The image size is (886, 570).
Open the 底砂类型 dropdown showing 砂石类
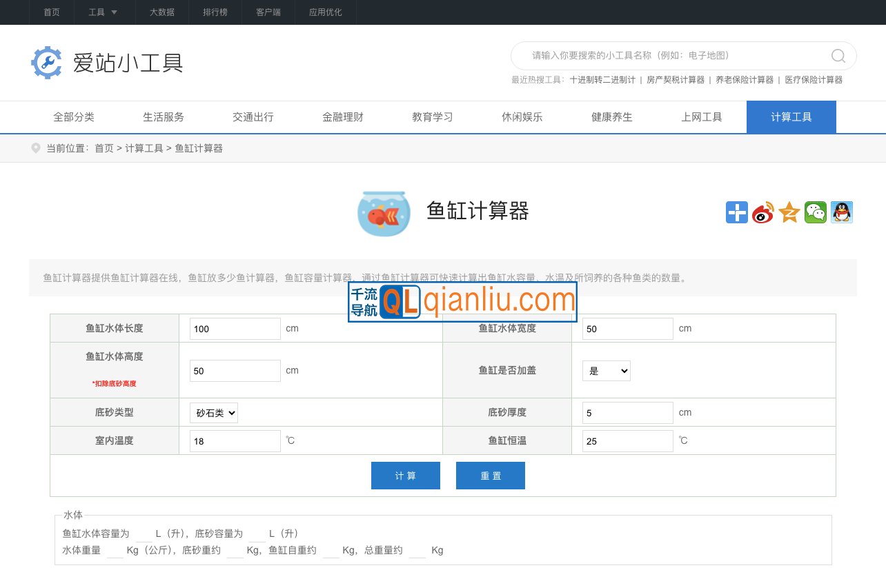pos(213,412)
